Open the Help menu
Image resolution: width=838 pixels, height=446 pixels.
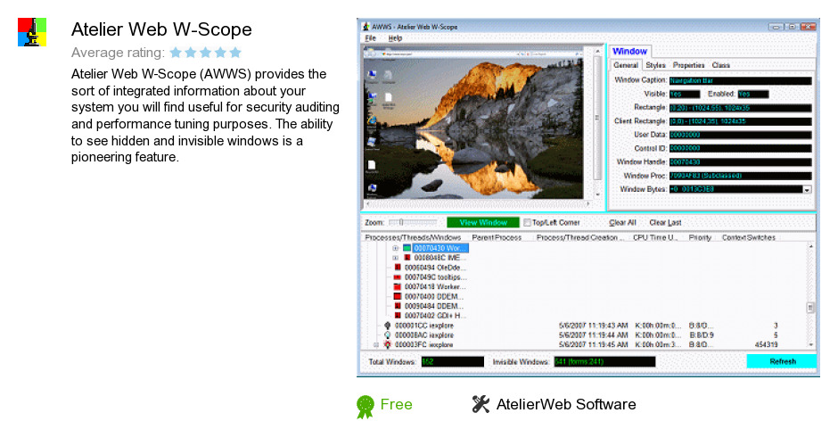[x=395, y=38]
